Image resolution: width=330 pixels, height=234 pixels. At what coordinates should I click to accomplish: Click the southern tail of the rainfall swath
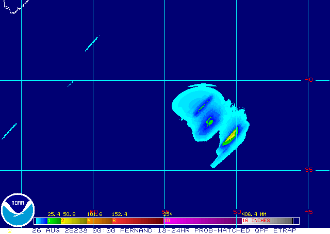[217, 163]
